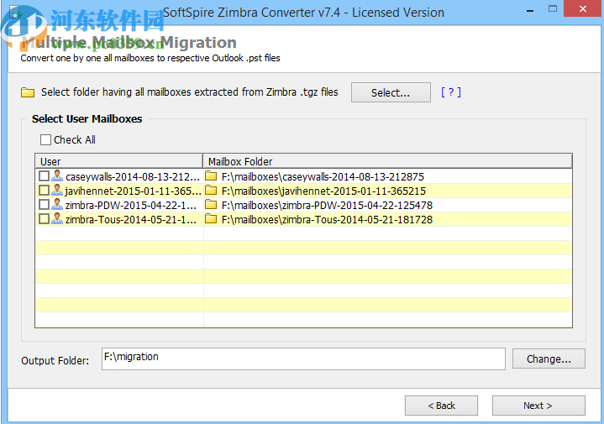Close the Zimbra Converter window
604x424 pixels.
583,8
